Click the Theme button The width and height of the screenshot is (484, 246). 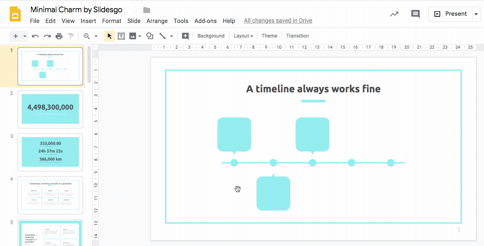pos(269,36)
